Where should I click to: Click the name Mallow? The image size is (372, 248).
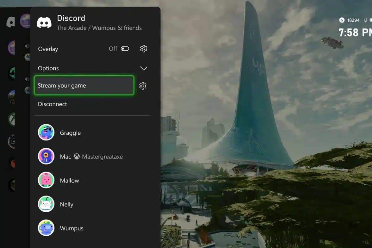point(70,181)
